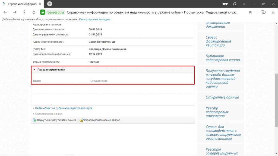Open Публичная кадастровая карта
This screenshot has width=278, height=156.
click(223, 58)
